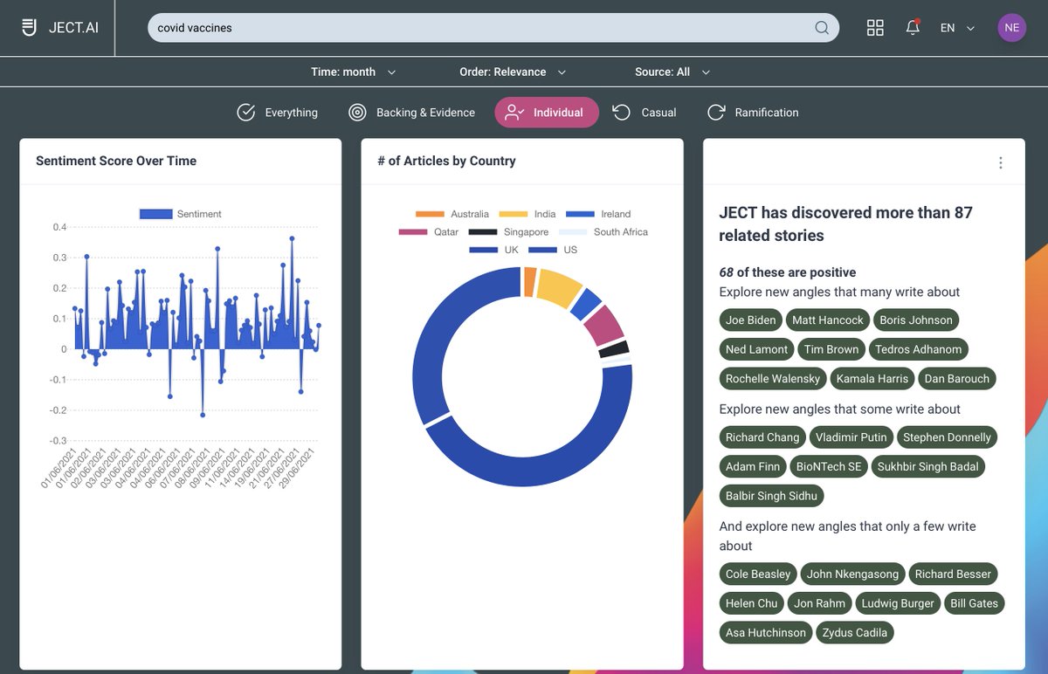Open the EN language dropdown
Image resolution: width=1048 pixels, height=674 pixels.
(957, 28)
